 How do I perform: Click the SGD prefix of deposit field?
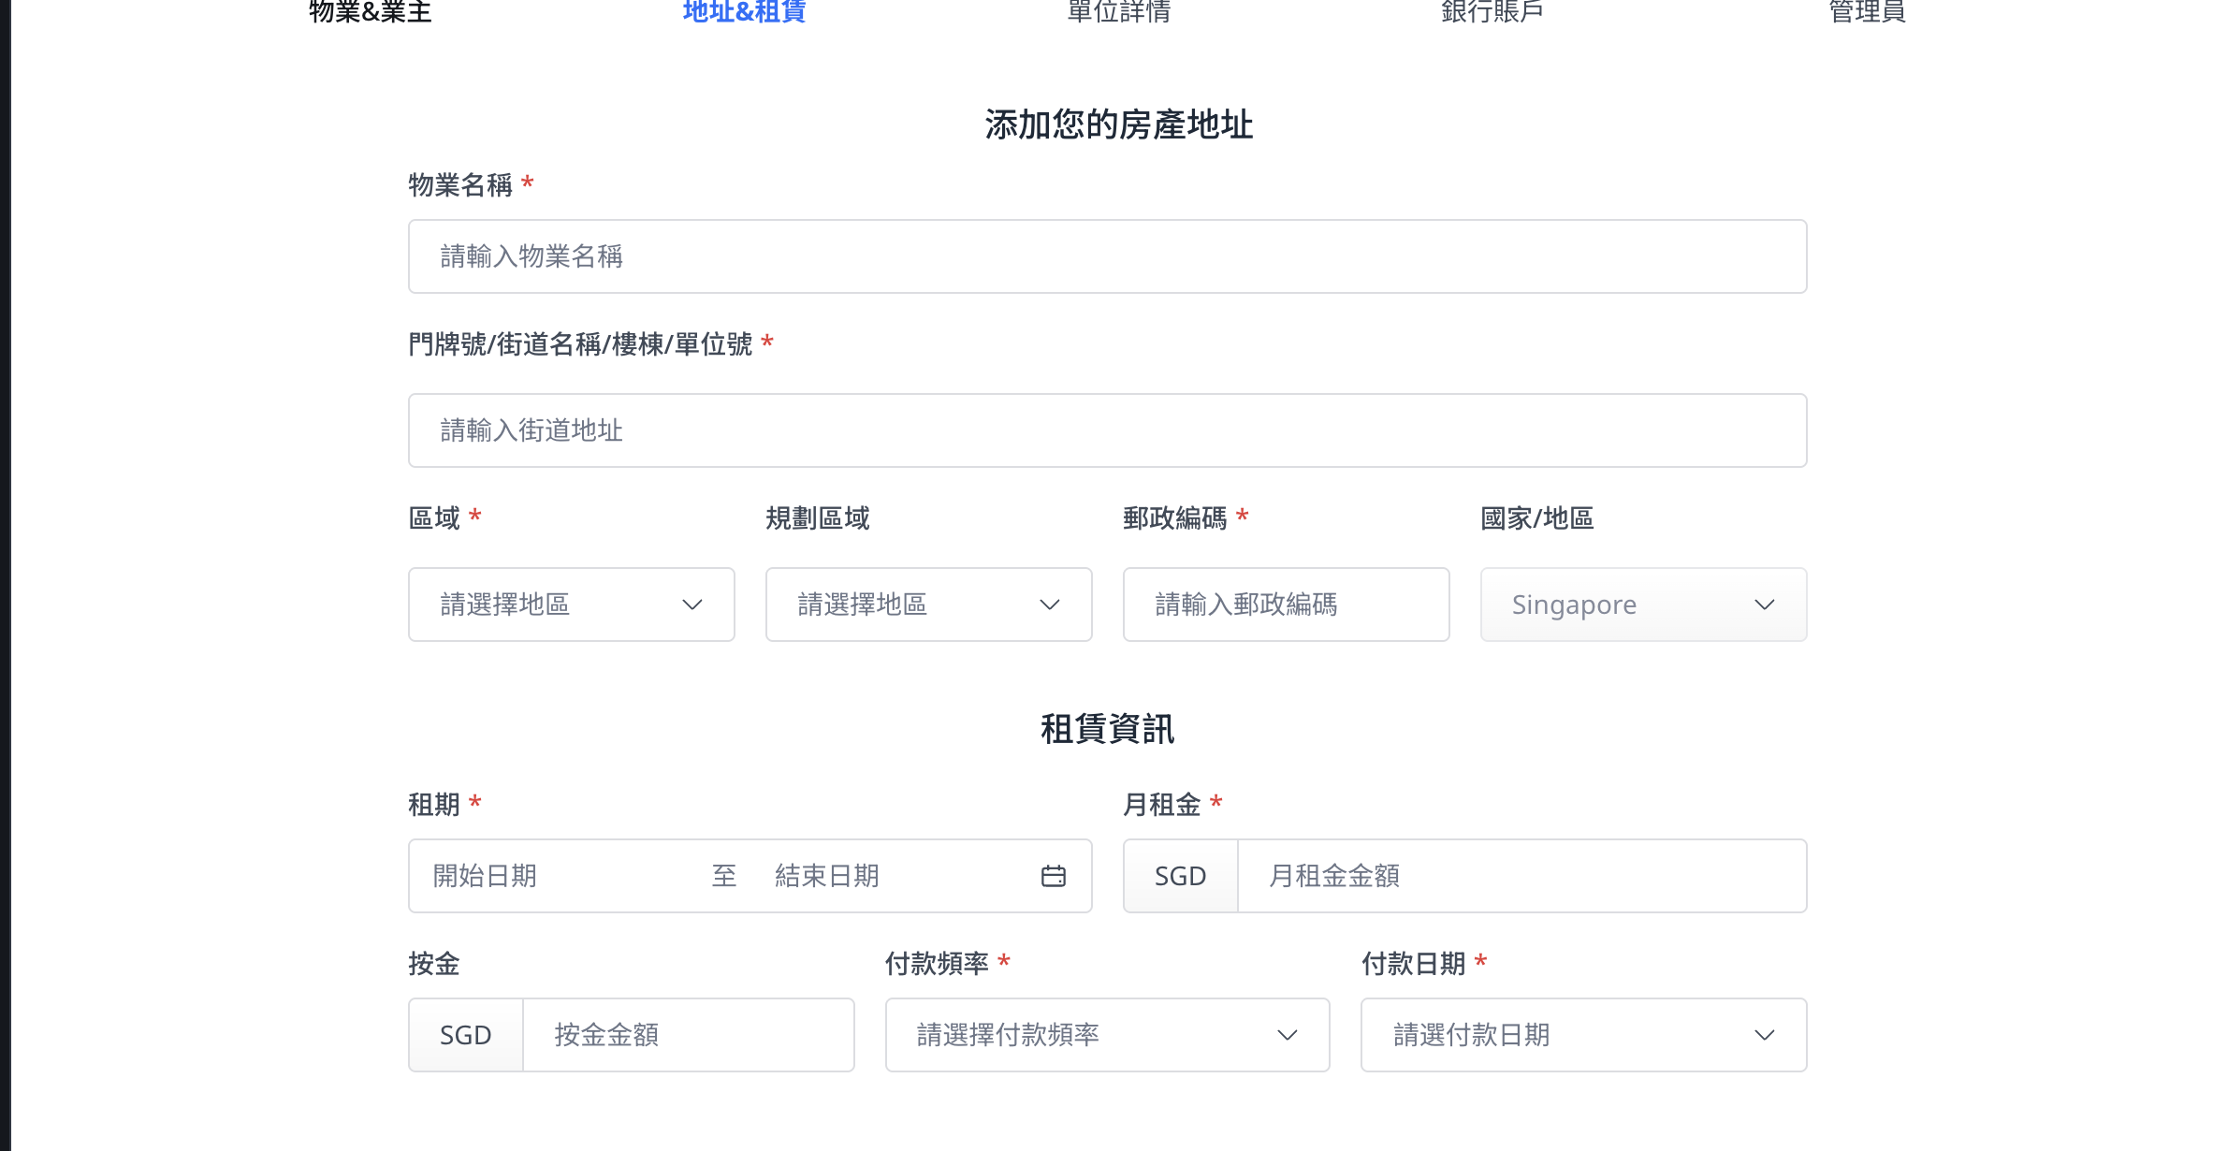tap(466, 1035)
